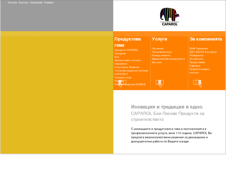Open the Новини menu item

click(x=49, y=2)
